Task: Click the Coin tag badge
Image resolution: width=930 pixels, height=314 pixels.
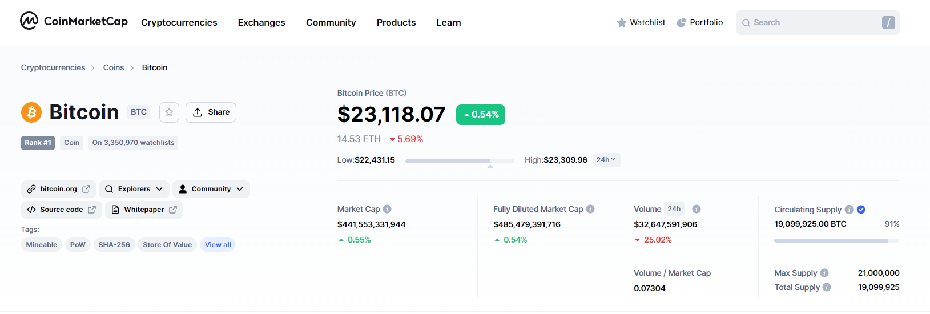Action: point(71,143)
